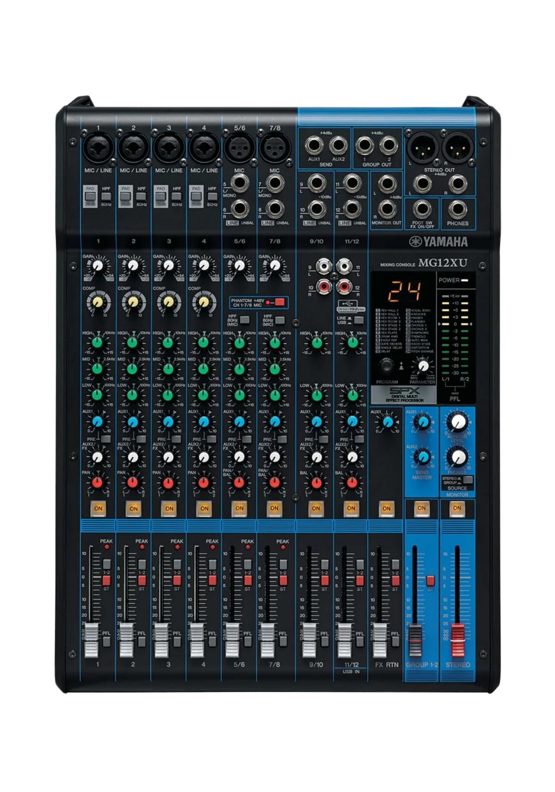Image resolution: width=555 pixels, height=792 pixels.
Task: Click the MONITOR OUT left jack
Action: click(387, 184)
